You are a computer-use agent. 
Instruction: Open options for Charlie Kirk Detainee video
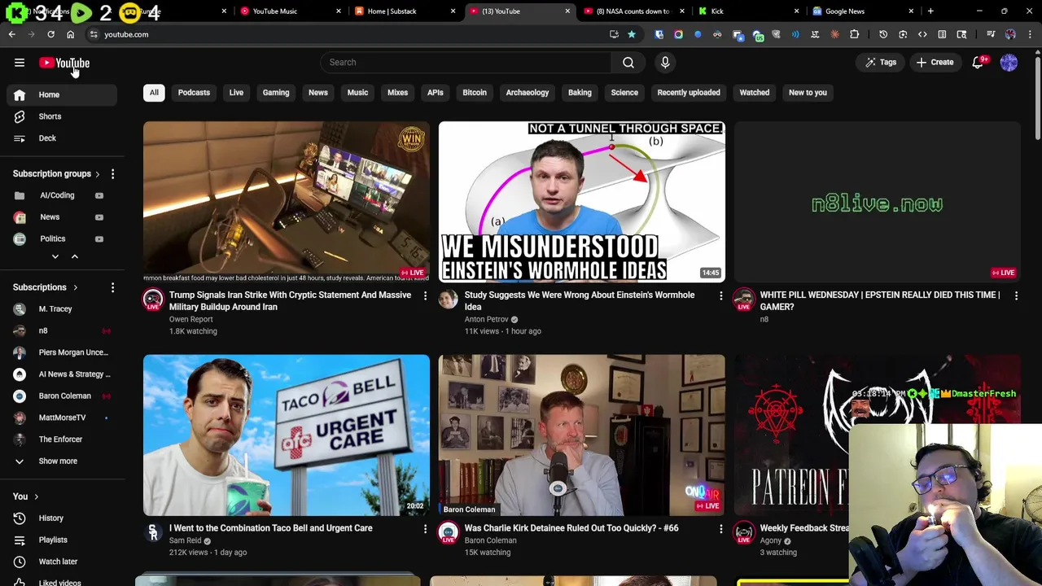pyautogui.click(x=720, y=529)
